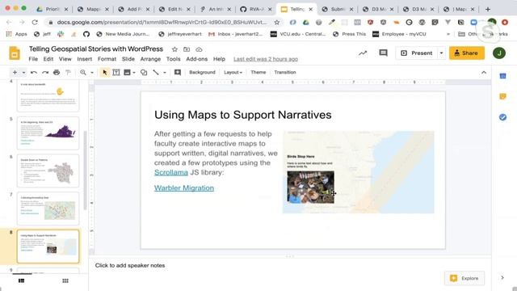
Task: Check the cloud save status icon
Action: pyautogui.click(x=199, y=49)
